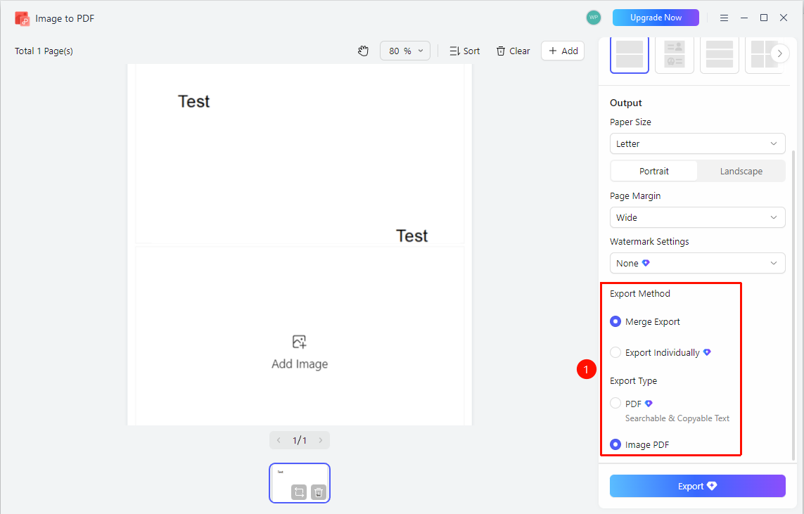Open the Paper Size Letter dropdown
804x514 pixels.
click(x=697, y=143)
